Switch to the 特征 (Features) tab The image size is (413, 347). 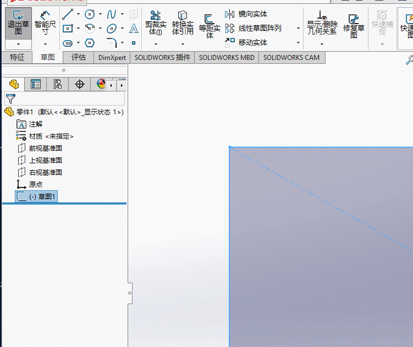tap(17, 57)
